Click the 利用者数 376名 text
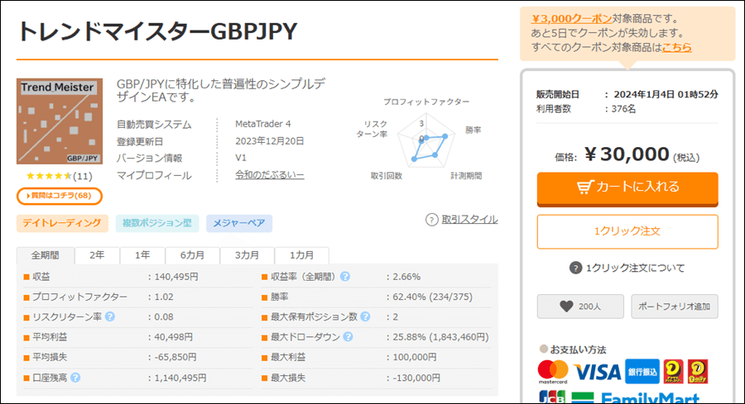 point(586,108)
